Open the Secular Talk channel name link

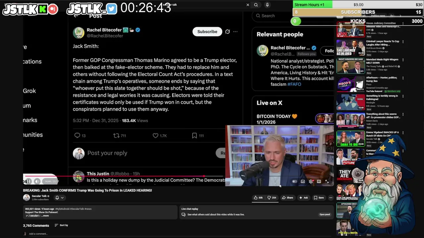click(x=39, y=196)
